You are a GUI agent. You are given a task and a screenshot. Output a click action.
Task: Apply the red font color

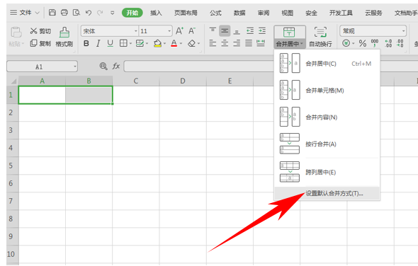click(x=174, y=43)
